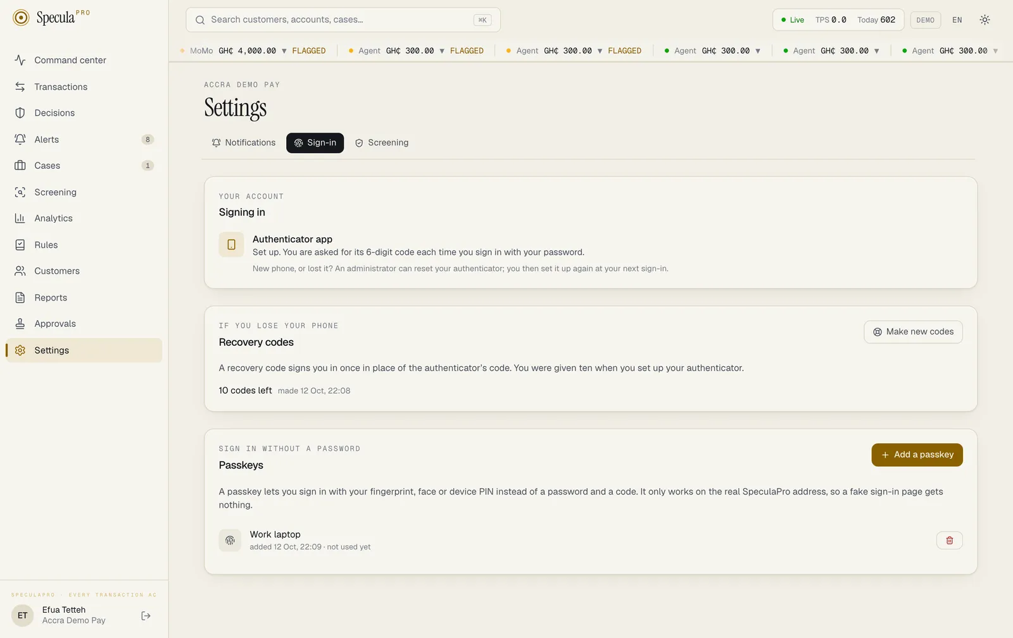Viewport: 1013px width, 638px height.
Task: Open the Decisions shield icon
Action: 20,113
